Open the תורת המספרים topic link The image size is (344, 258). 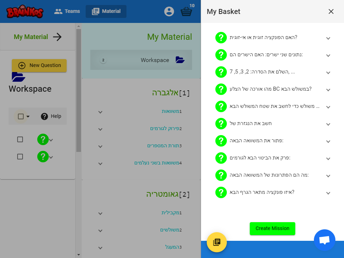point(163,145)
